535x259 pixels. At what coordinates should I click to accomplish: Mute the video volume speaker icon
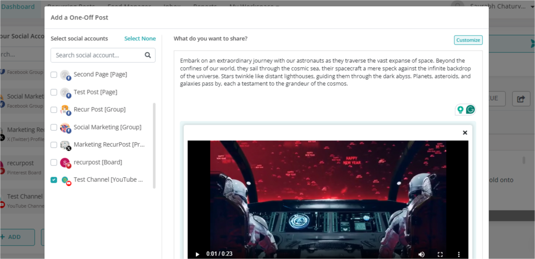421,254
